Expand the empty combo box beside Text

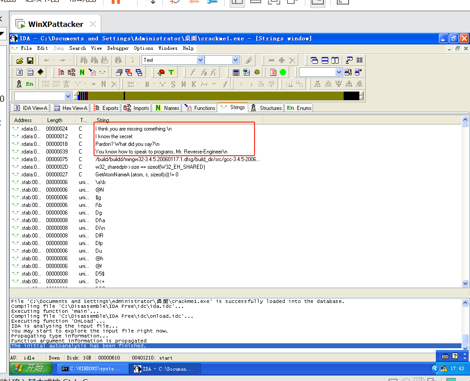(x=235, y=60)
